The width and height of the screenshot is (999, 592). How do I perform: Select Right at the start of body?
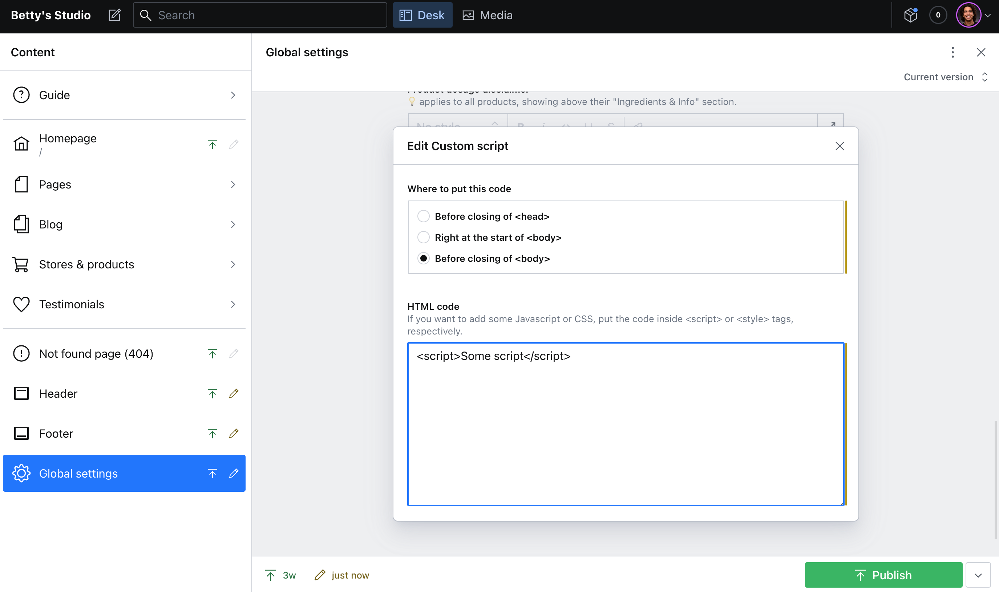coord(423,238)
